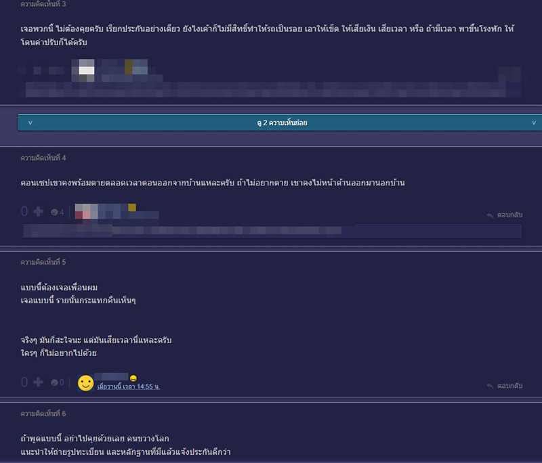The image size is (542, 463).
Task: Click the yellow smiley avatar in comment 5
Action: click(x=85, y=383)
